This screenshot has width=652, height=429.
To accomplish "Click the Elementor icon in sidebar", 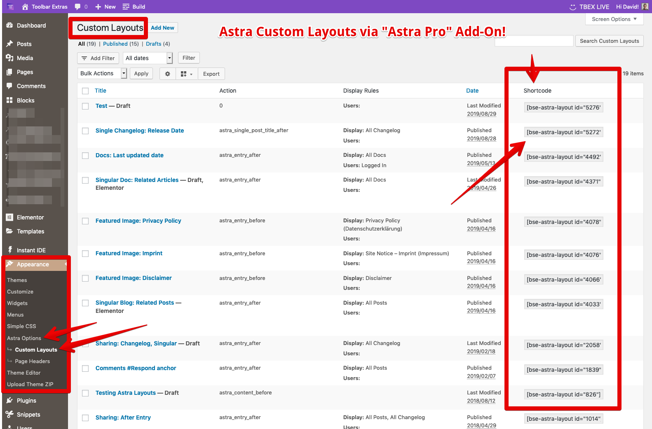I will click(9, 217).
